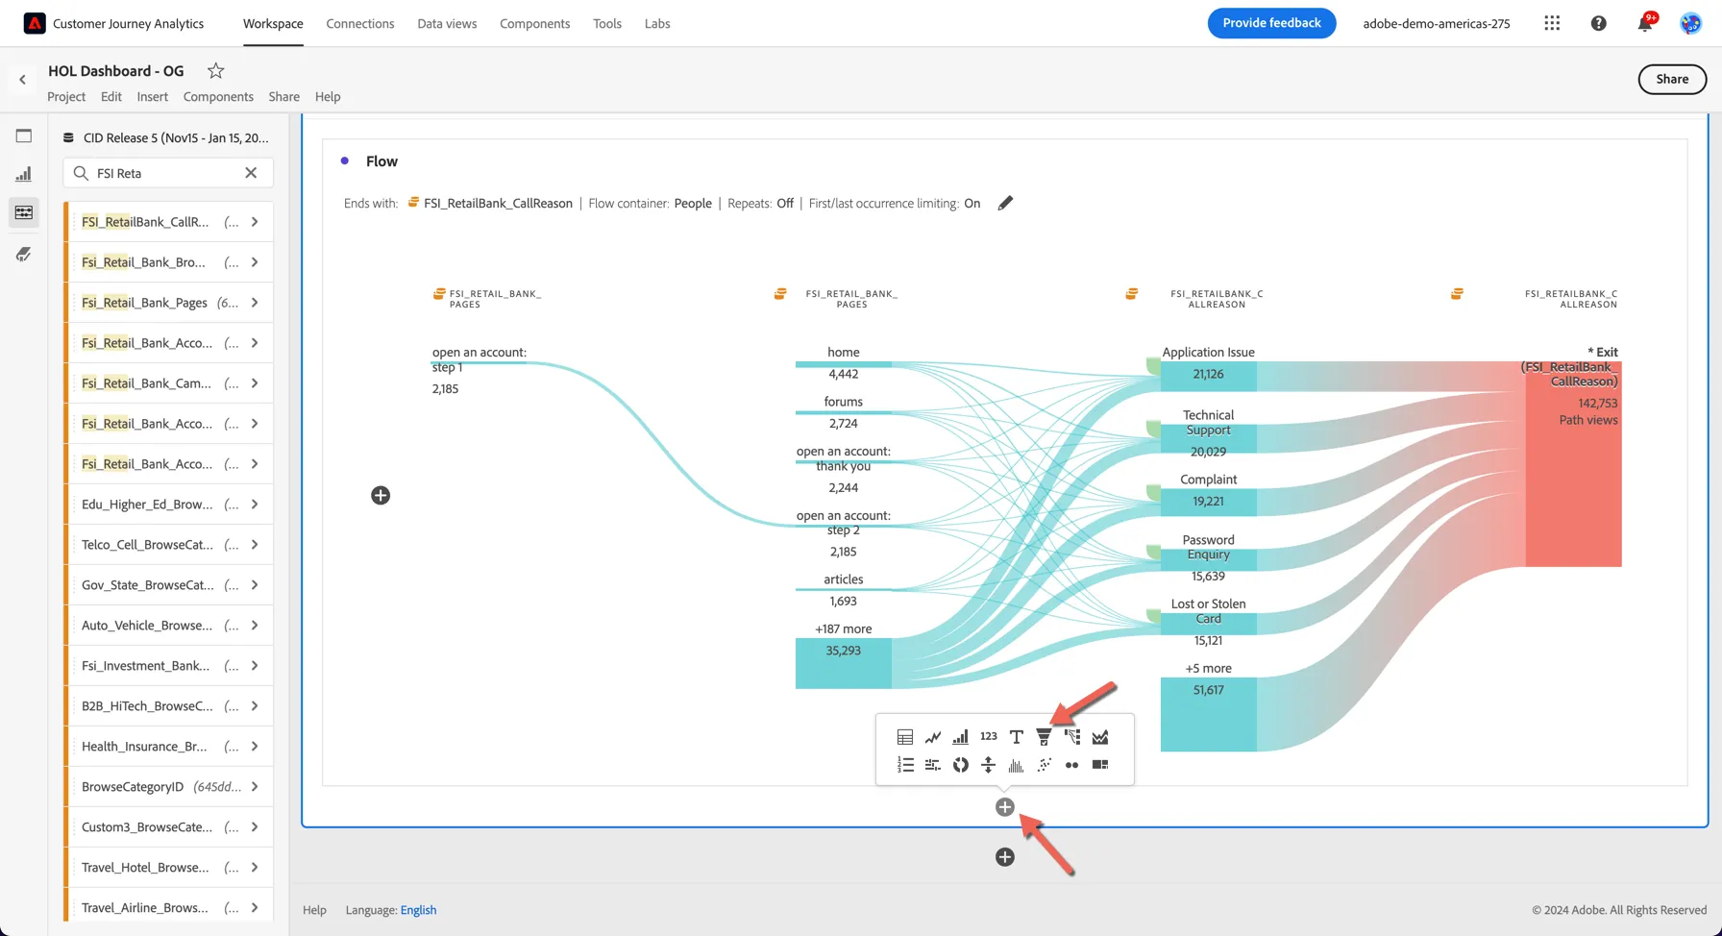1722x936 pixels.
Task: Insert a Text visualization using T icon
Action: pos(1017,737)
